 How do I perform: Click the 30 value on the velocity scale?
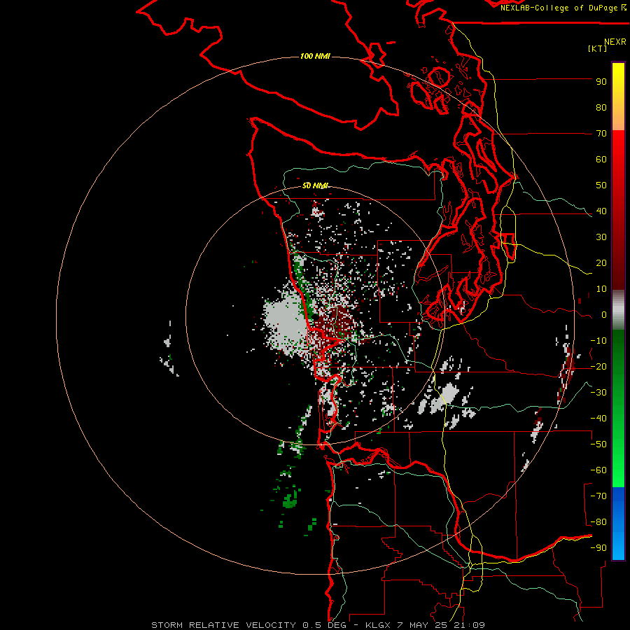601,237
